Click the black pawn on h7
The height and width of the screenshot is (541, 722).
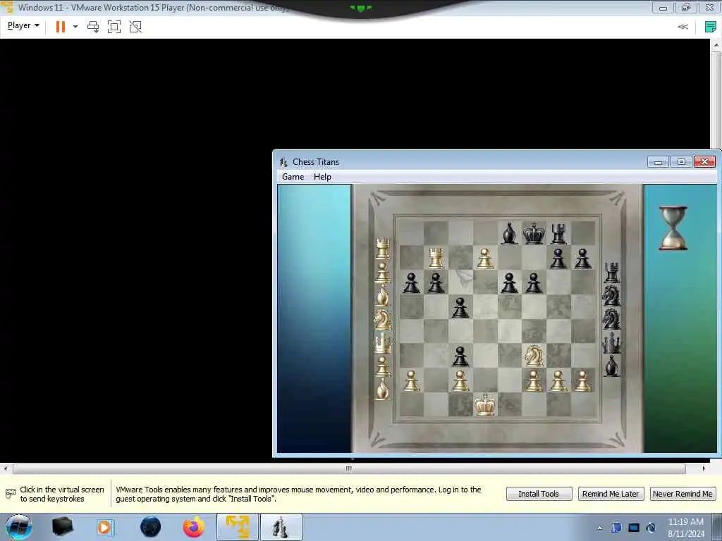(x=583, y=258)
